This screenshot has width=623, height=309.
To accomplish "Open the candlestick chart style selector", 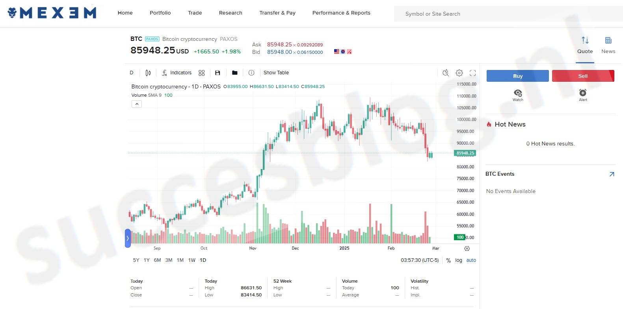I will coord(148,73).
